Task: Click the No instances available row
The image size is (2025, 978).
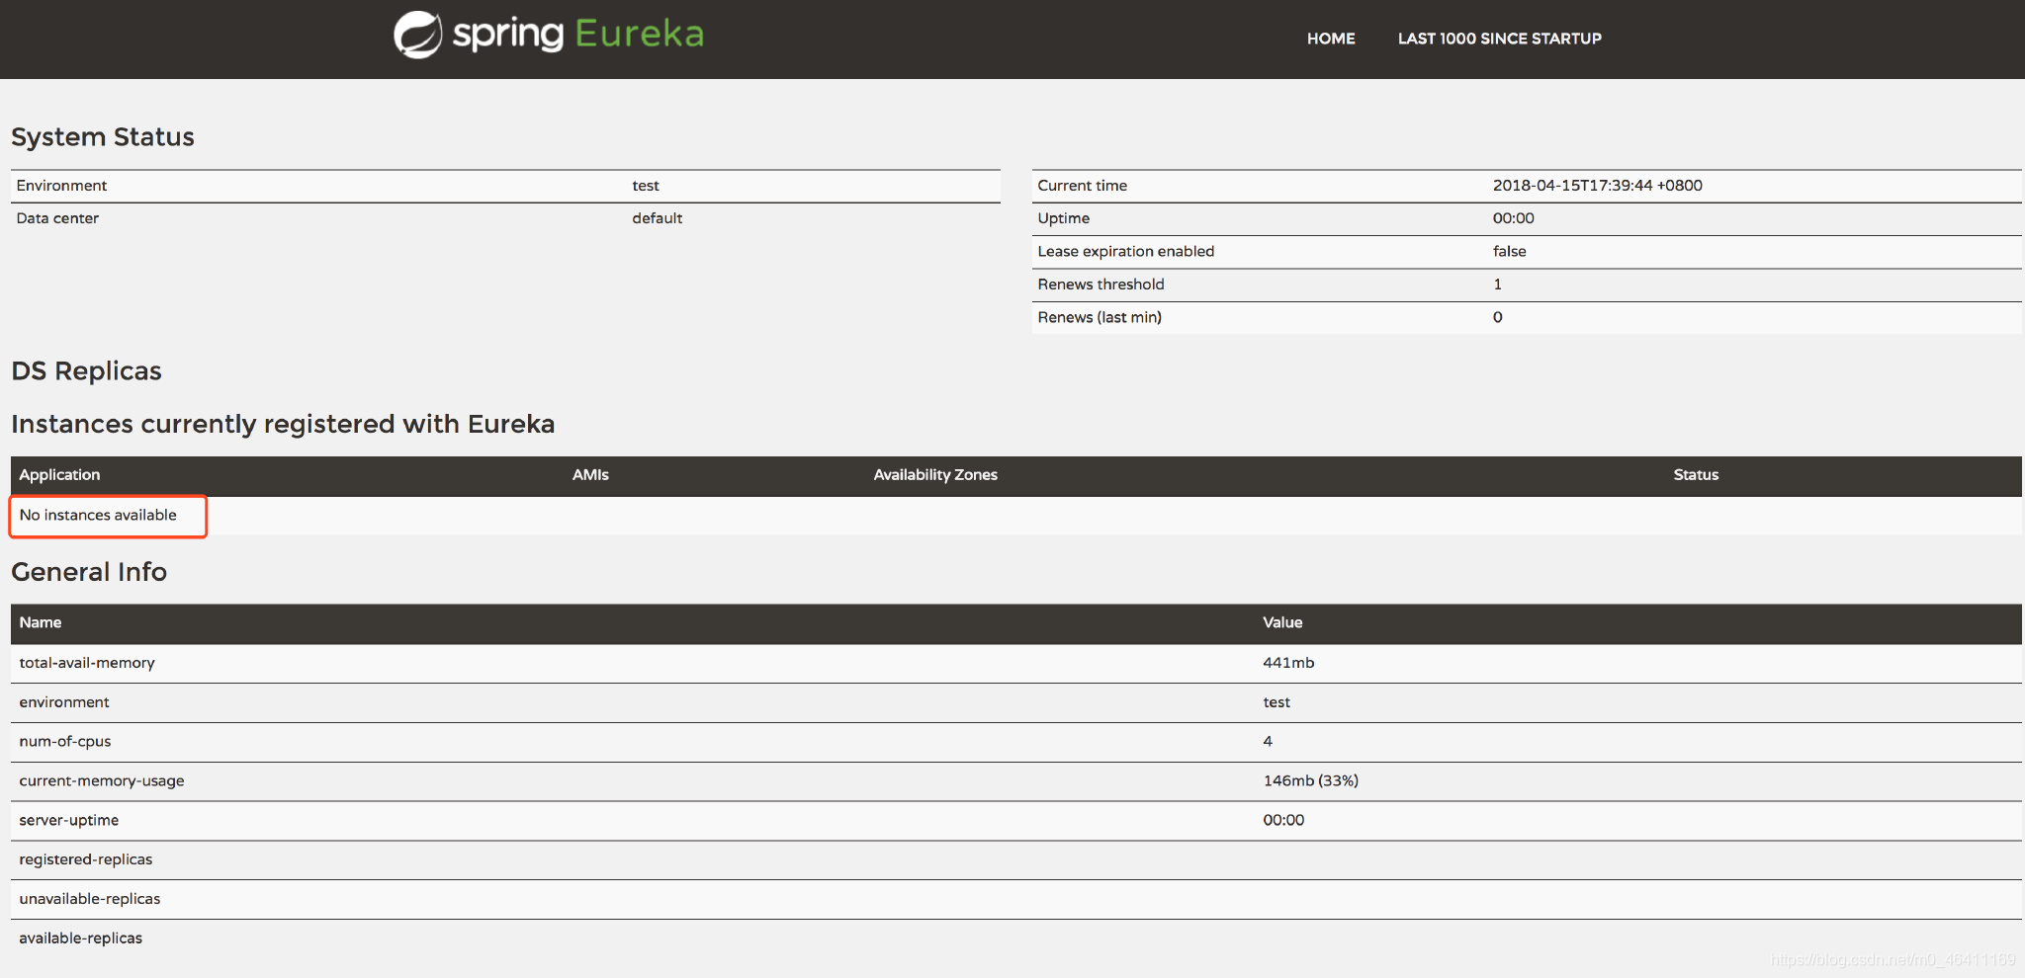Action: click(1015, 516)
